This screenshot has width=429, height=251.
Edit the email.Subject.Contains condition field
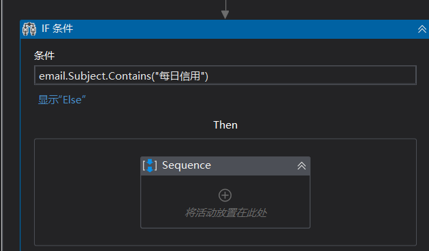(x=225, y=76)
